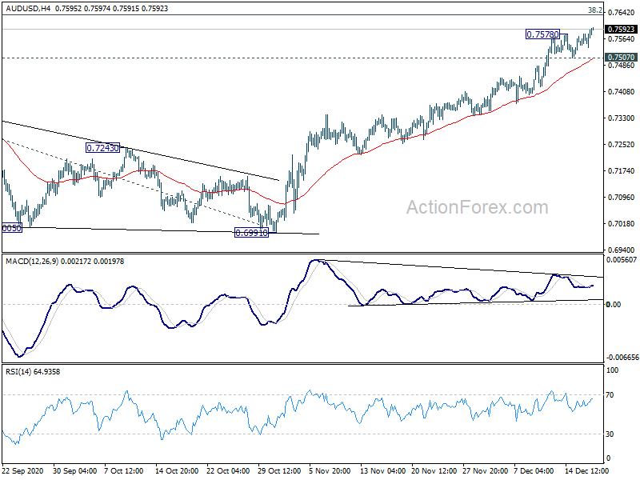Screen dimensions: 640x480
Task: Click the 0.75070 level price tag
Action: tap(621, 58)
